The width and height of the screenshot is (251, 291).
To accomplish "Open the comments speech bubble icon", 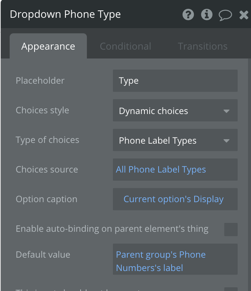I will click(225, 15).
